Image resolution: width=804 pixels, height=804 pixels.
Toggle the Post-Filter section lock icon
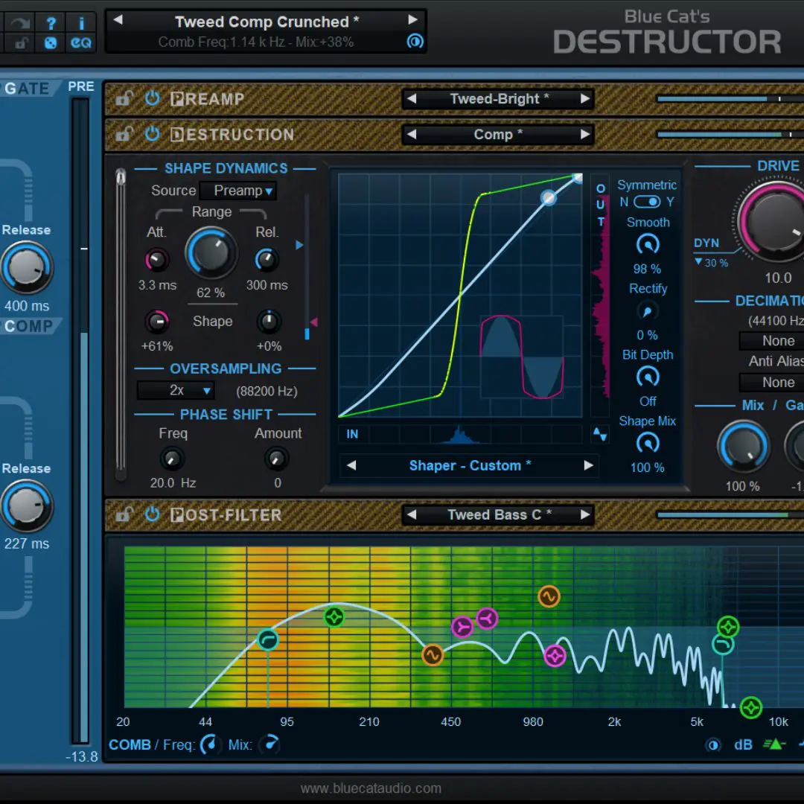click(x=124, y=514)
